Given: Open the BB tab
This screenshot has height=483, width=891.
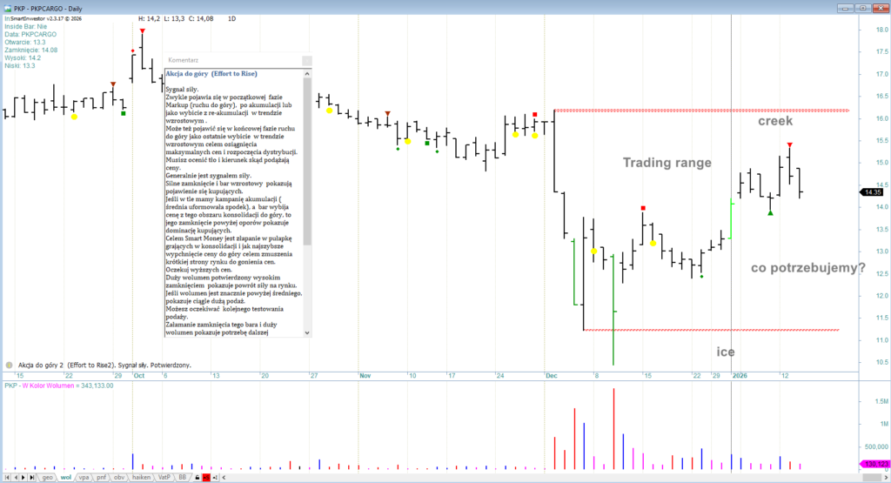Looking at the screenshot, I should point(182,477).
